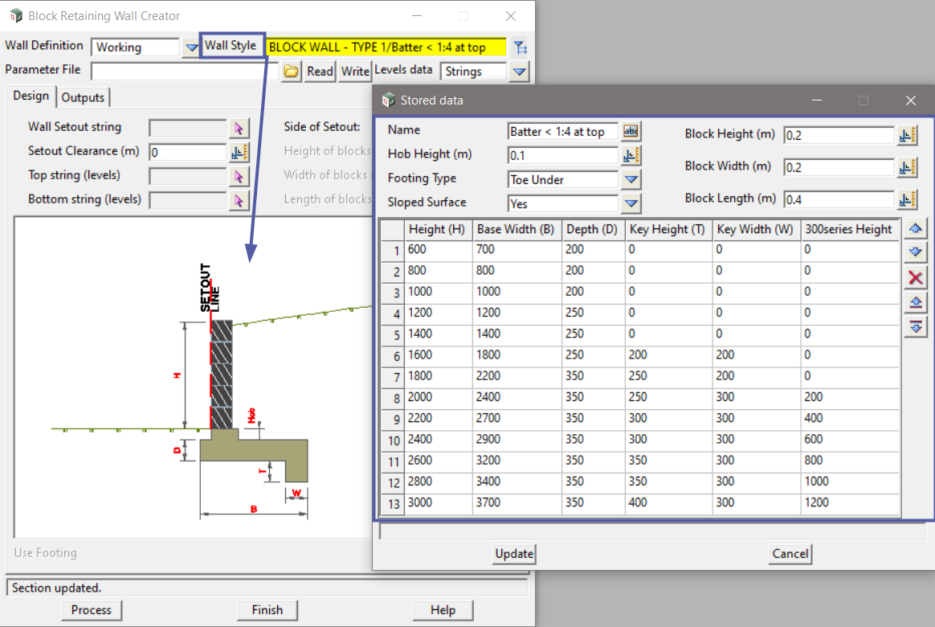Screen dimensions: 935x627
Task: Click the Hob Height measure icon
Action: click(x=631, y=156)
